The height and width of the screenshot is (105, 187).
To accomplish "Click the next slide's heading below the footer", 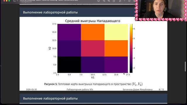I will [x=50, y=99].
